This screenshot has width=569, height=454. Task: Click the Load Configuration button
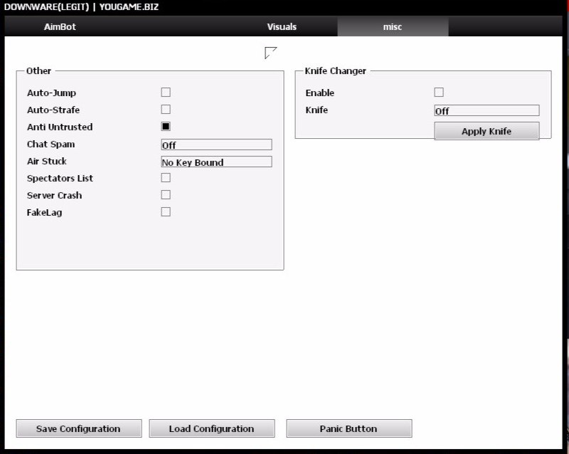point(211,428)
